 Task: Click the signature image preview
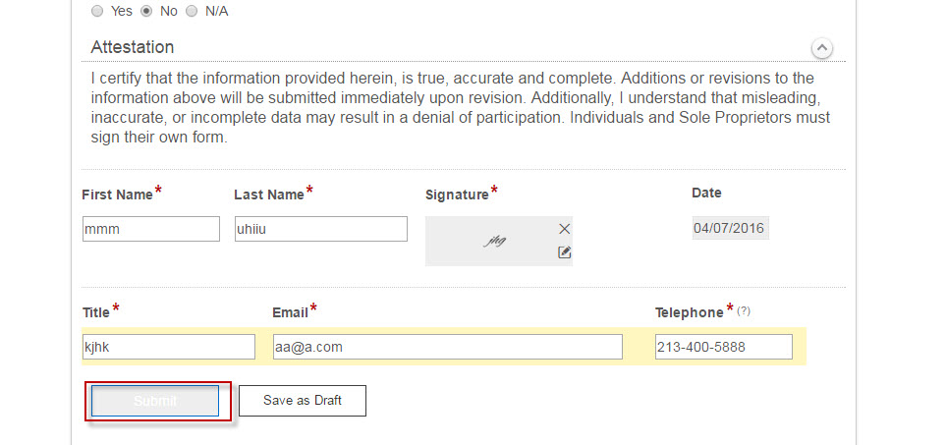point(495,241)
